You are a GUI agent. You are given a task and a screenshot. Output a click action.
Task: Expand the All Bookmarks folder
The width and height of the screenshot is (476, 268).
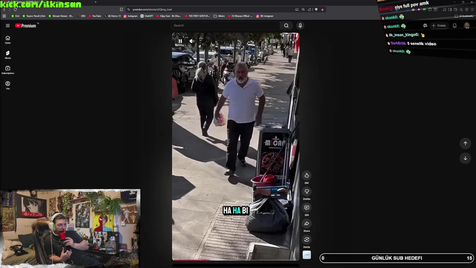coord(464,16)
